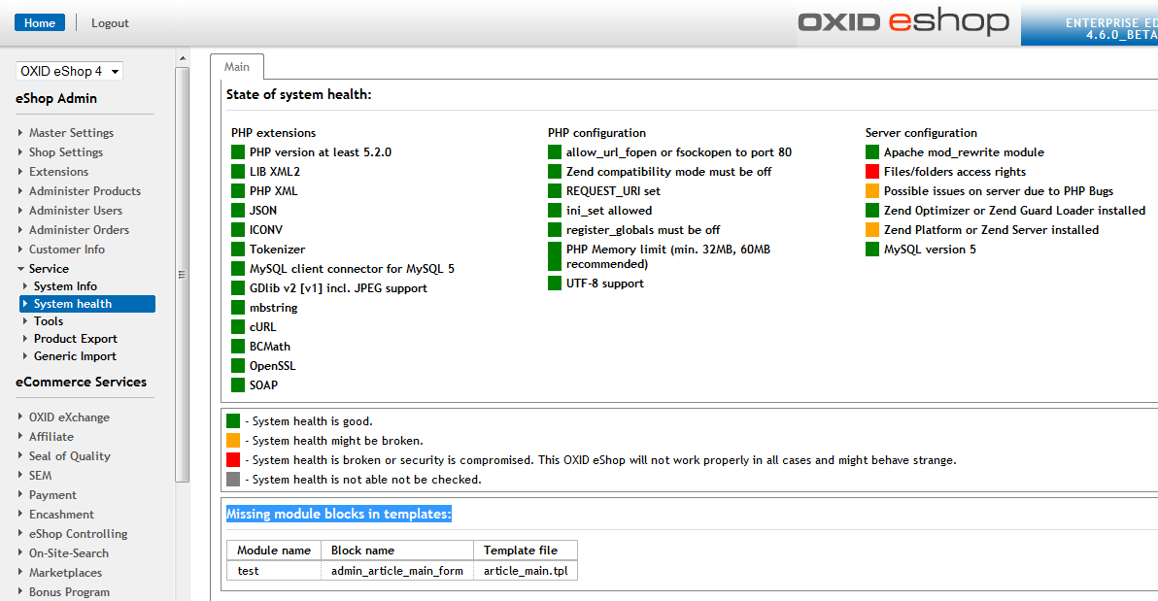Click the Home button

tap(40, 23)
